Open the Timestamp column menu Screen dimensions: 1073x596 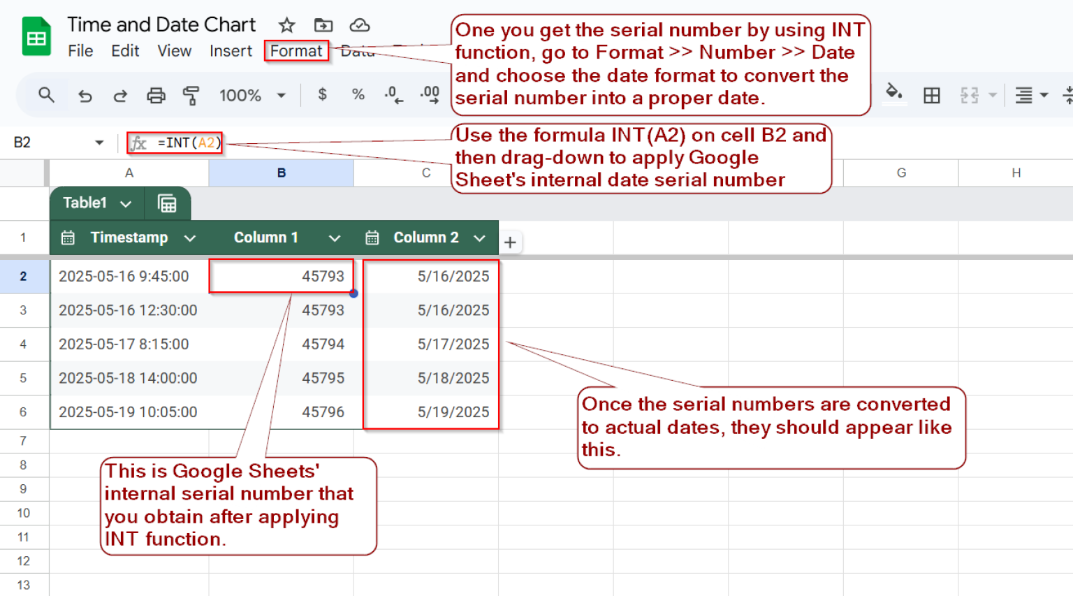tap(190, 238)
